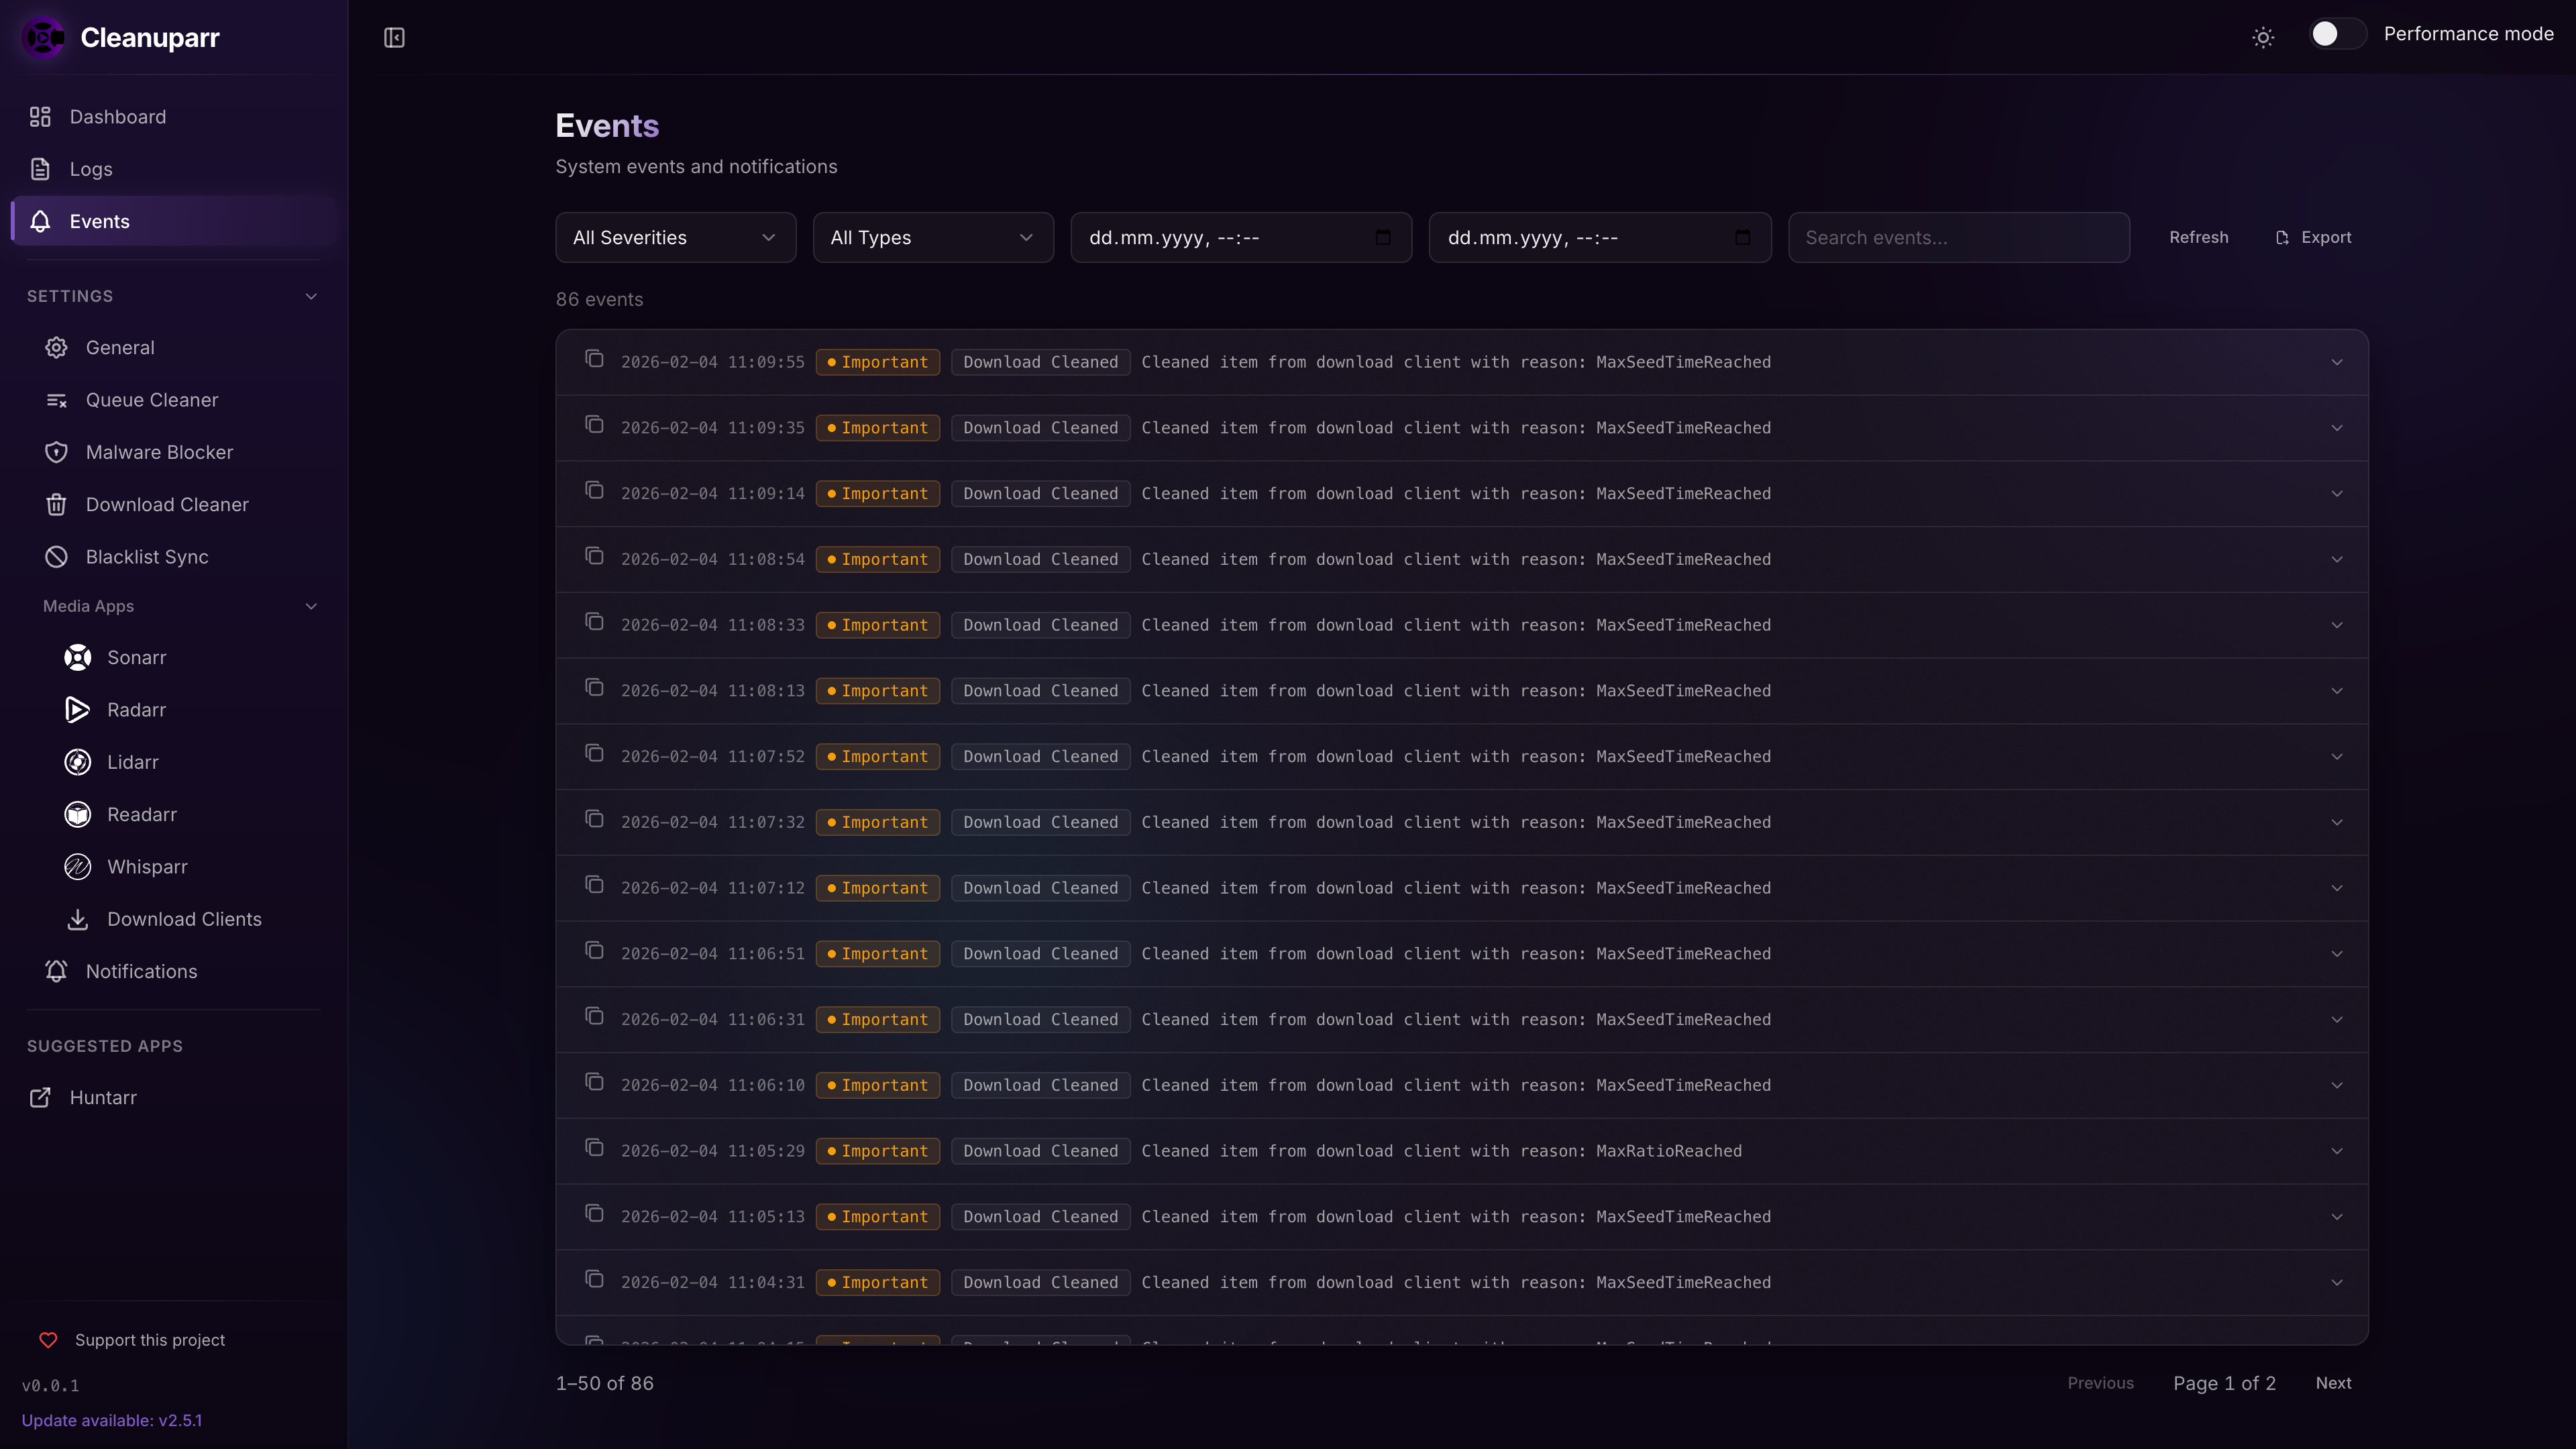The height and width of the screenshot is (1449, 2576).
Task: Open the Huntarr external link icon
Action: [40, 1097]
